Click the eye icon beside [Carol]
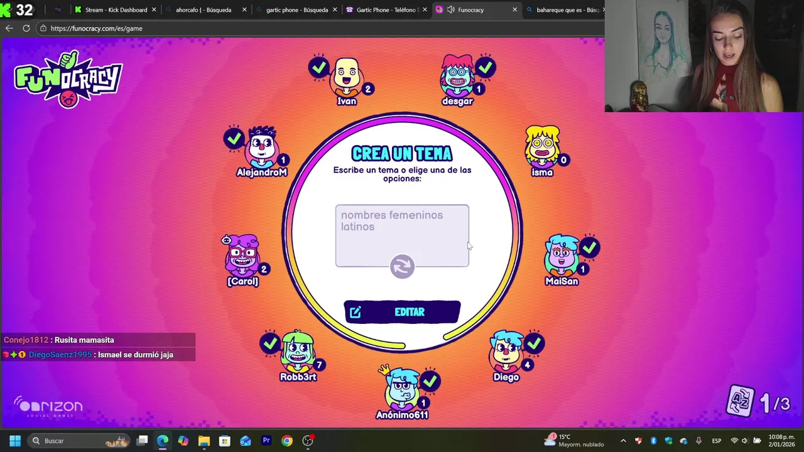This screenshot has width=804, height=452. coord(227,240)
